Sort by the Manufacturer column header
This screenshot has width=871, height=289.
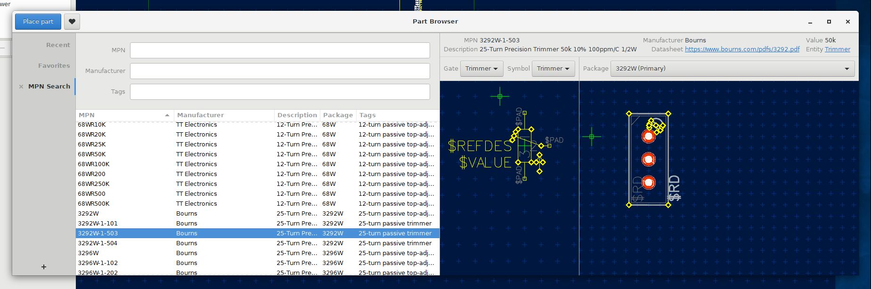coord(224,115)
